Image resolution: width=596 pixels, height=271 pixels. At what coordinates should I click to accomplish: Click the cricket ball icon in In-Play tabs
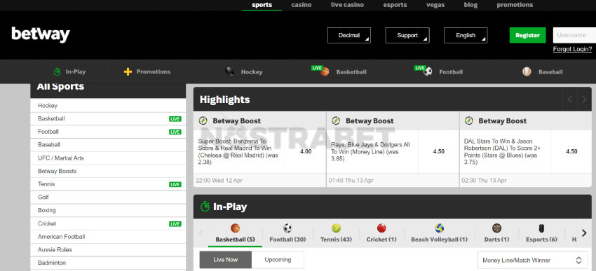tap(381, 228)
